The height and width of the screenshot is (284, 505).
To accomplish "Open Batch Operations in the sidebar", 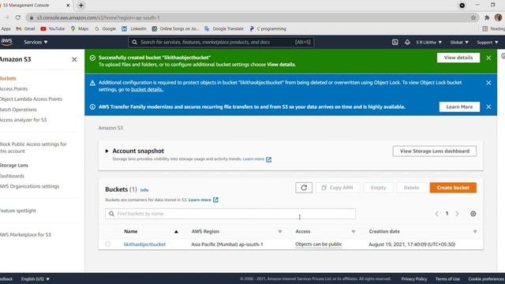I will point(18,110).
